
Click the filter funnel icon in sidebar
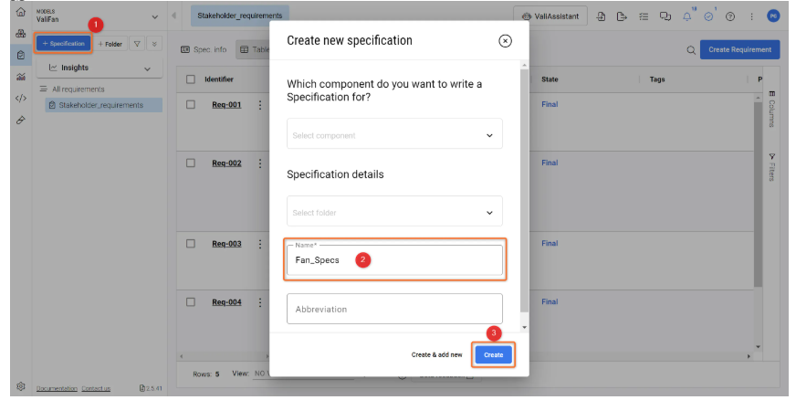137,44
